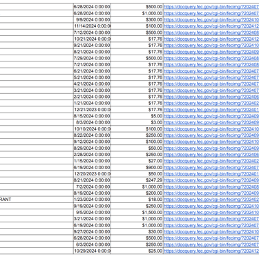Select the $27.00 amount cell
The height and width of the screenshot is (259, 259).
tap(137, 161)
